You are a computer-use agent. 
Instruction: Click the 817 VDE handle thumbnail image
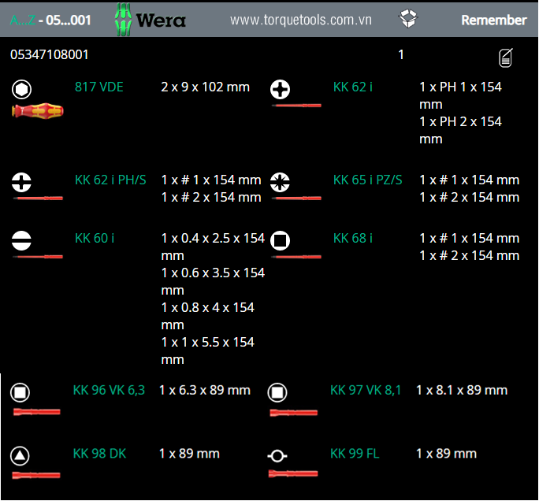37,111
